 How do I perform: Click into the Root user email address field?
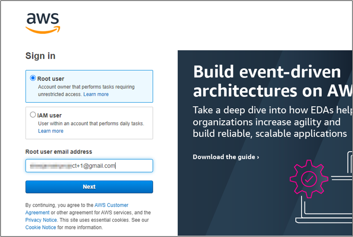point(89,166)
